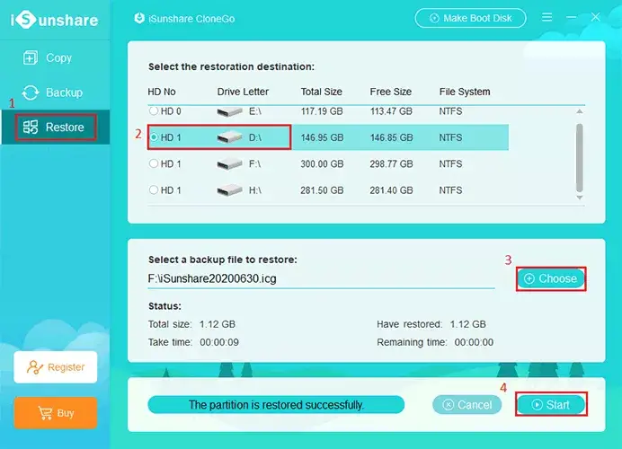Open the hamburger menu icon
Image resolution: width=622 pixels, height=449 pixels.
pyautogui.click(x=547, y=17)
